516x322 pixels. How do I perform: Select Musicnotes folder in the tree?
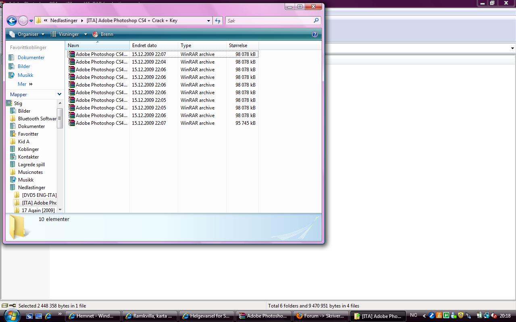(30, 172)
